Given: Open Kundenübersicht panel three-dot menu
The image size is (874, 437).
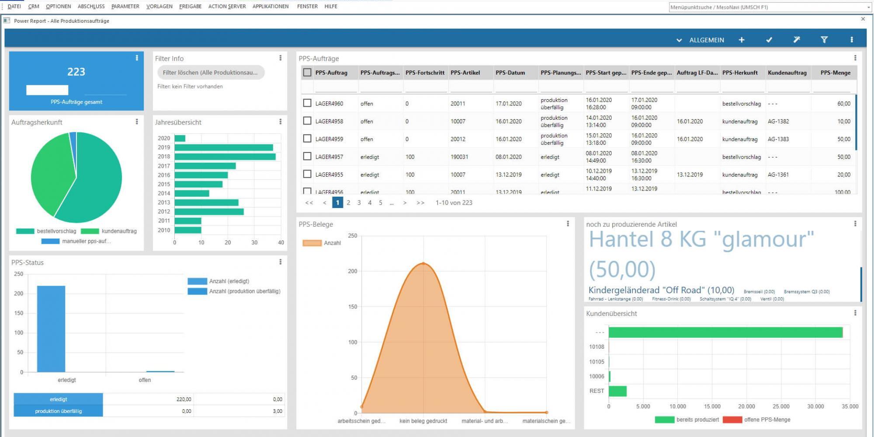Looking at the screenshot, I should pyautogui.click(x=855, y=313).
